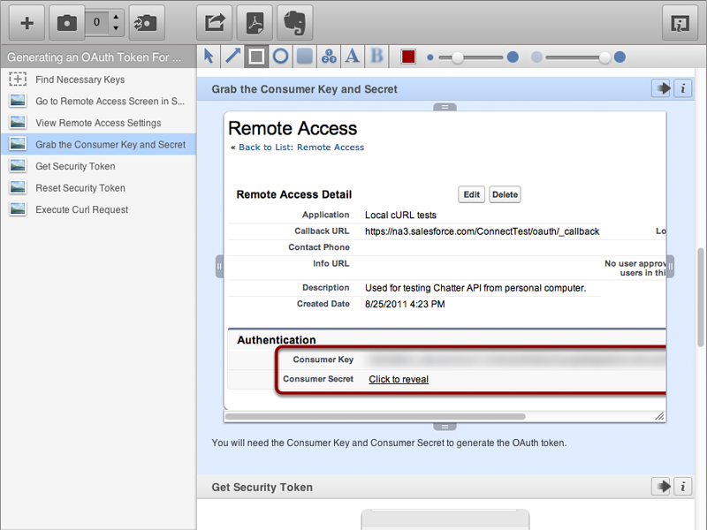707x530 pixels.
Task: Click thumbnail icon beside Get Security Token
Action: [x=18, y=166]
